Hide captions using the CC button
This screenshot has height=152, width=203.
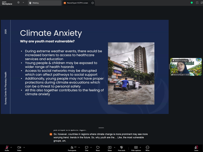click(x=136, y=147)
